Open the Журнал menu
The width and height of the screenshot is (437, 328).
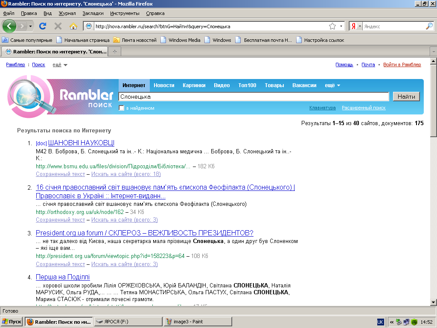click(x=67, y=13)
